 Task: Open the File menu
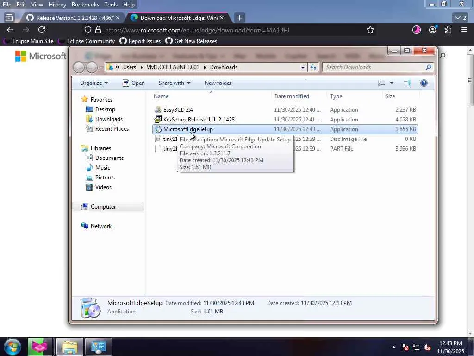coord(6,5)
